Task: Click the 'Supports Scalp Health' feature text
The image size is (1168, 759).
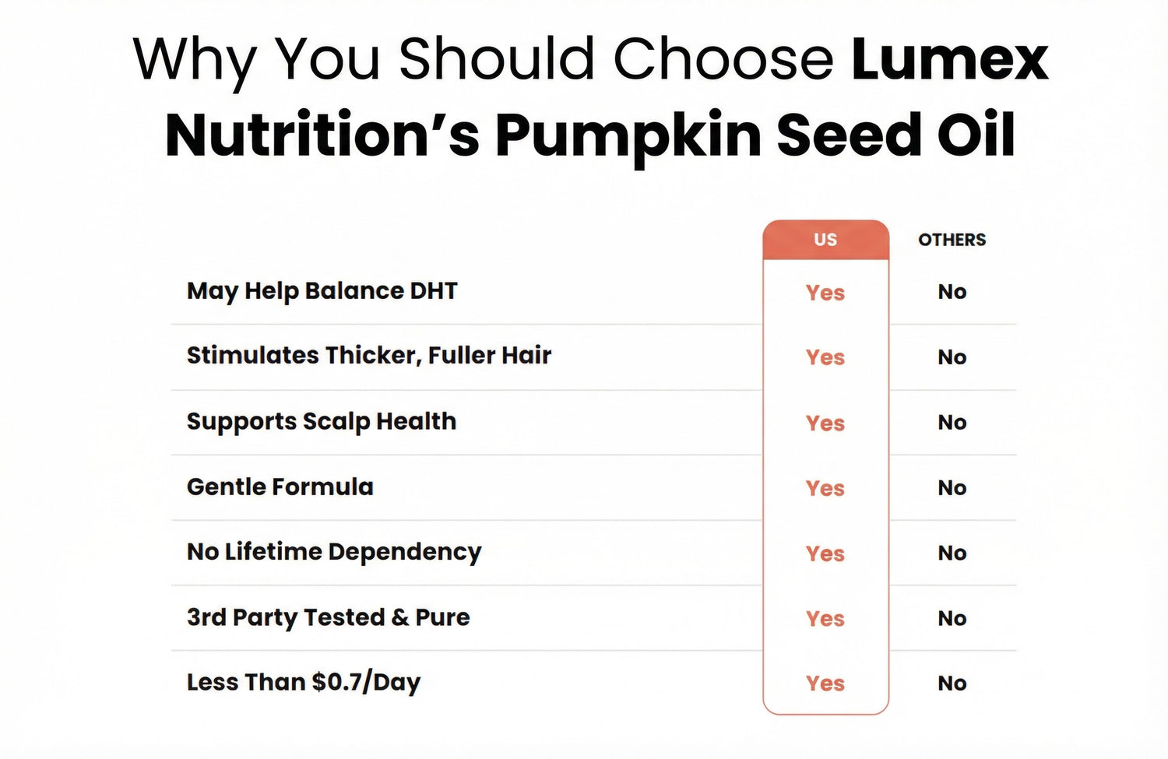Action: (x=321, y=422)
